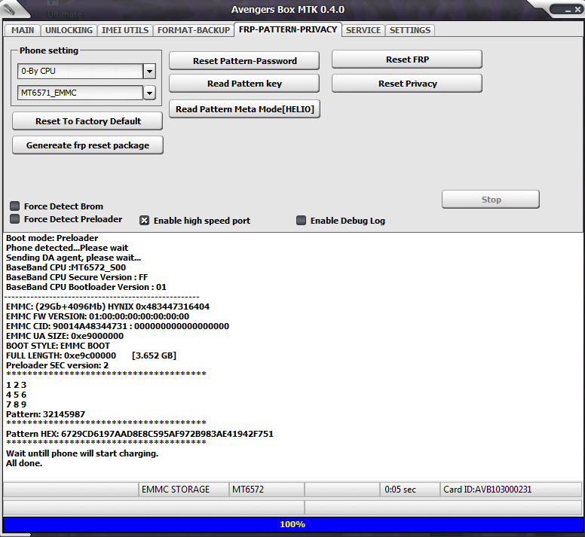Click 'All done.' log line
The height and width of the screenshot is (537, 585).
coord(24,463)
